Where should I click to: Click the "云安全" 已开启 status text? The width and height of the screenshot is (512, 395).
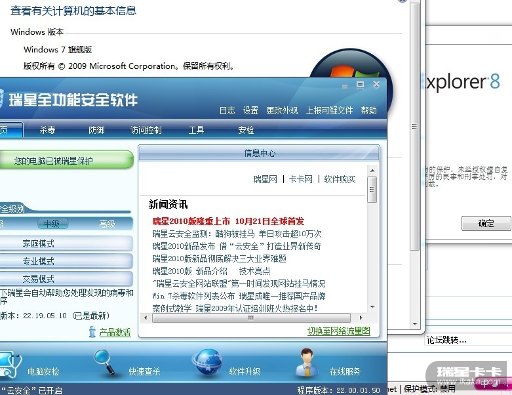point(31,390)
